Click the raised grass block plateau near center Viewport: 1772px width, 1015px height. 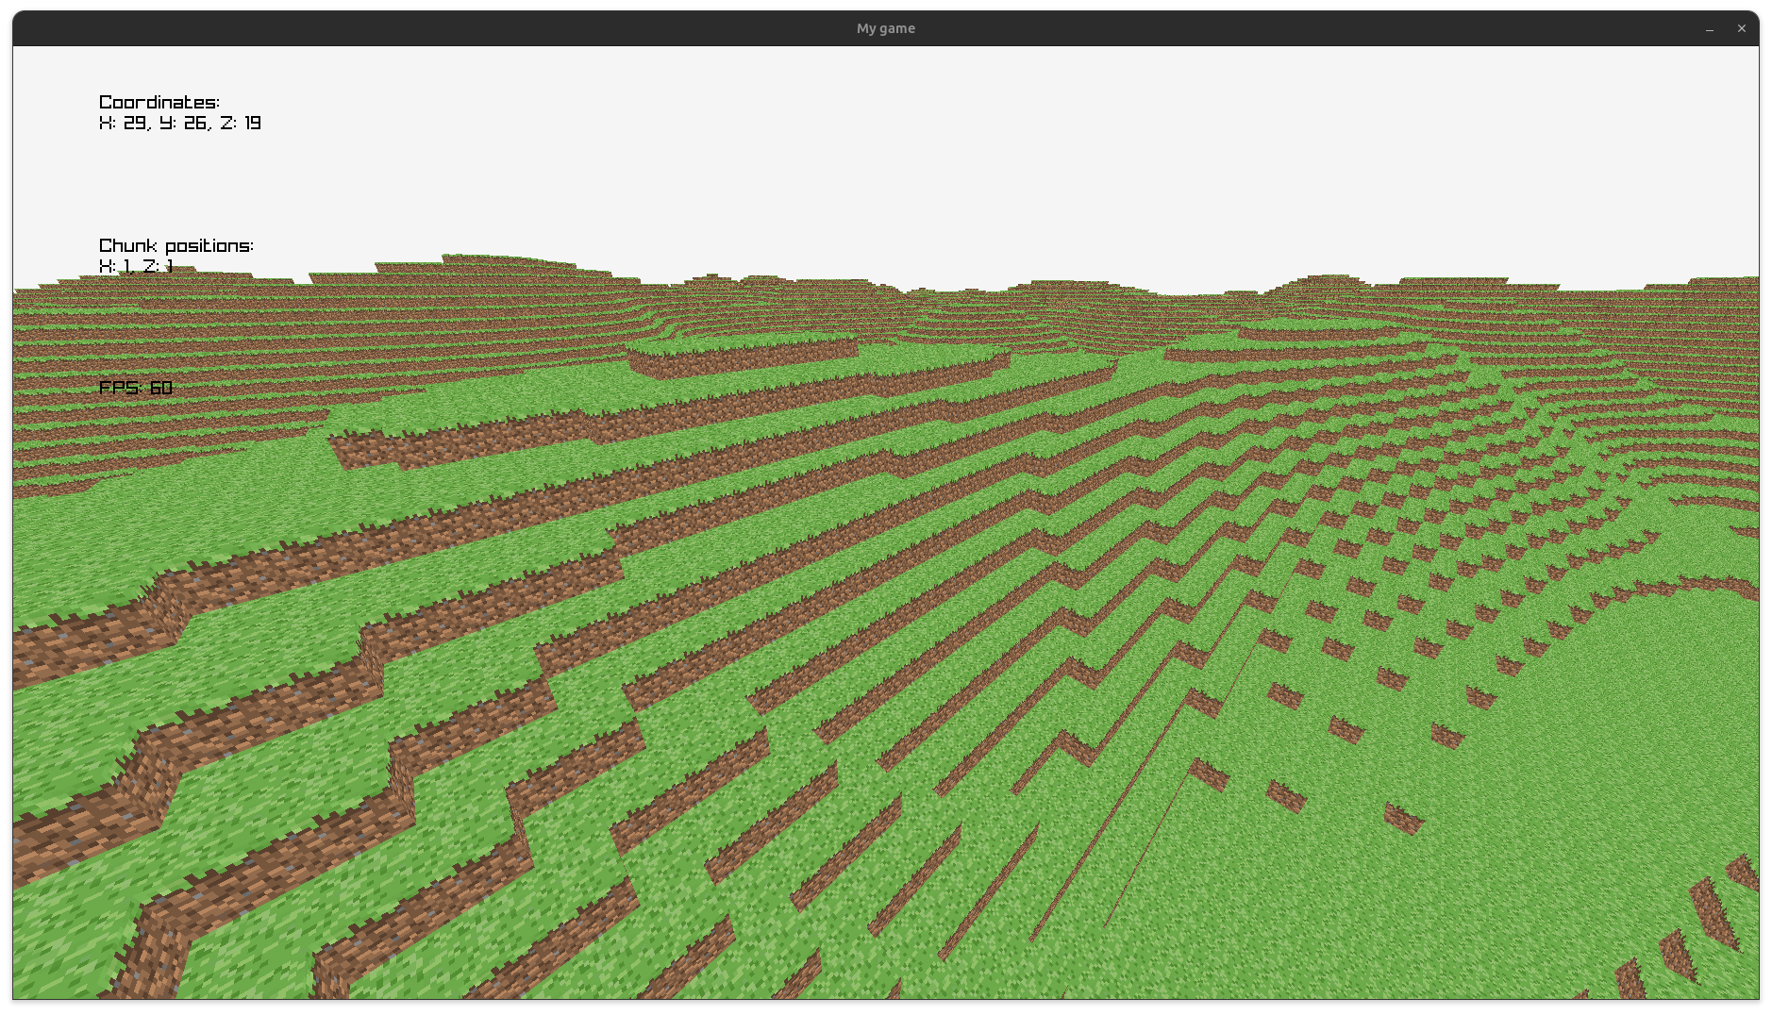(741, 354)
